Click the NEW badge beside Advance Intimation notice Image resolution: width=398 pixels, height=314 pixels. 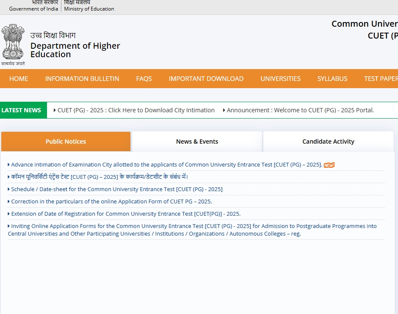(329, 165)
